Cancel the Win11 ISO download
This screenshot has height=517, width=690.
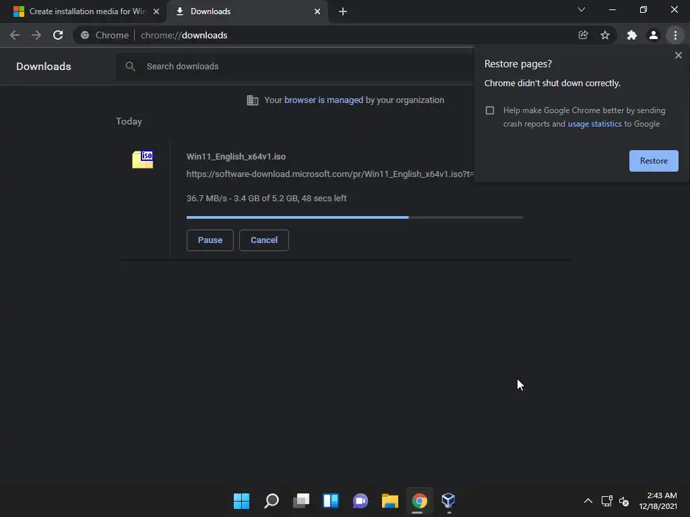tap(264, 240)
